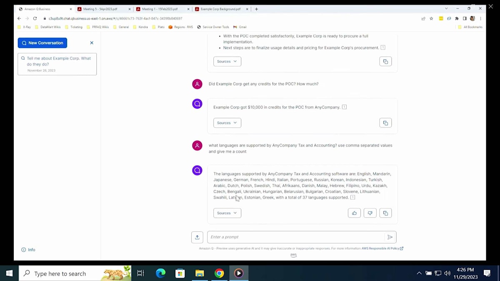This screenshot has width=500, height=281.
Task: Open the X-Ray bookmark
Action: click(24, 27)
